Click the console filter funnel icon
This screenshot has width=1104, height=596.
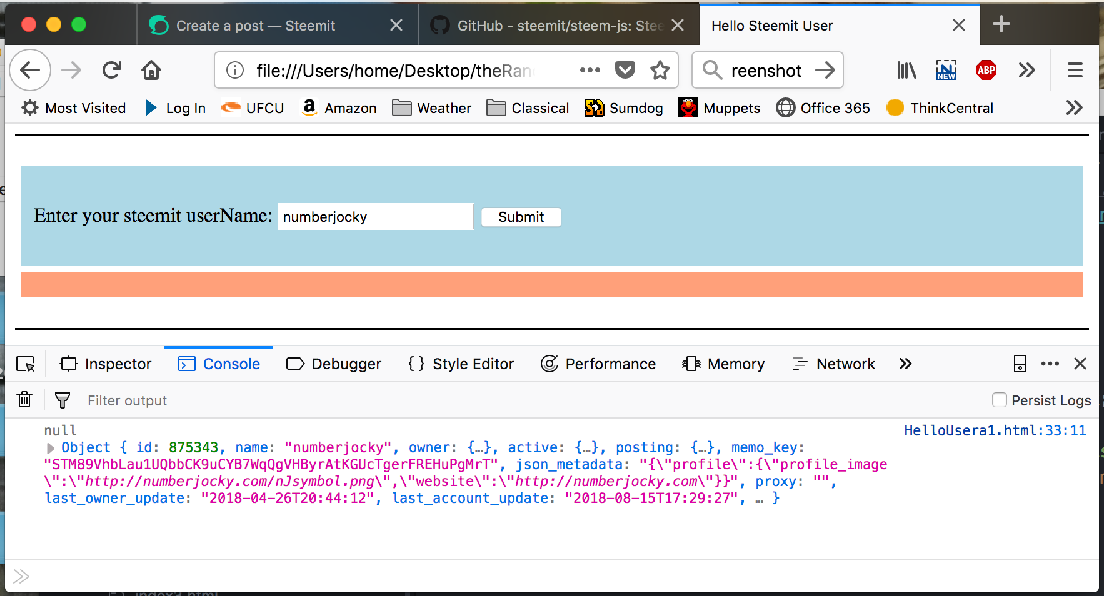(63, 400)
